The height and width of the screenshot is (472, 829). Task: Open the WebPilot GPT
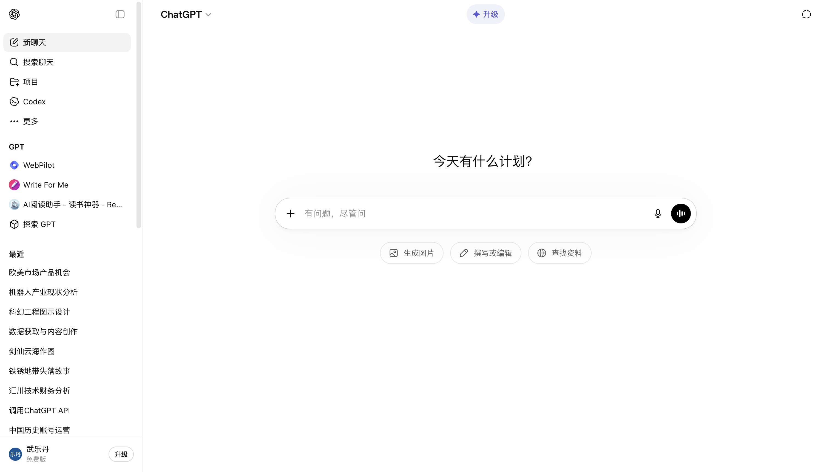click(x=67, y=165)
